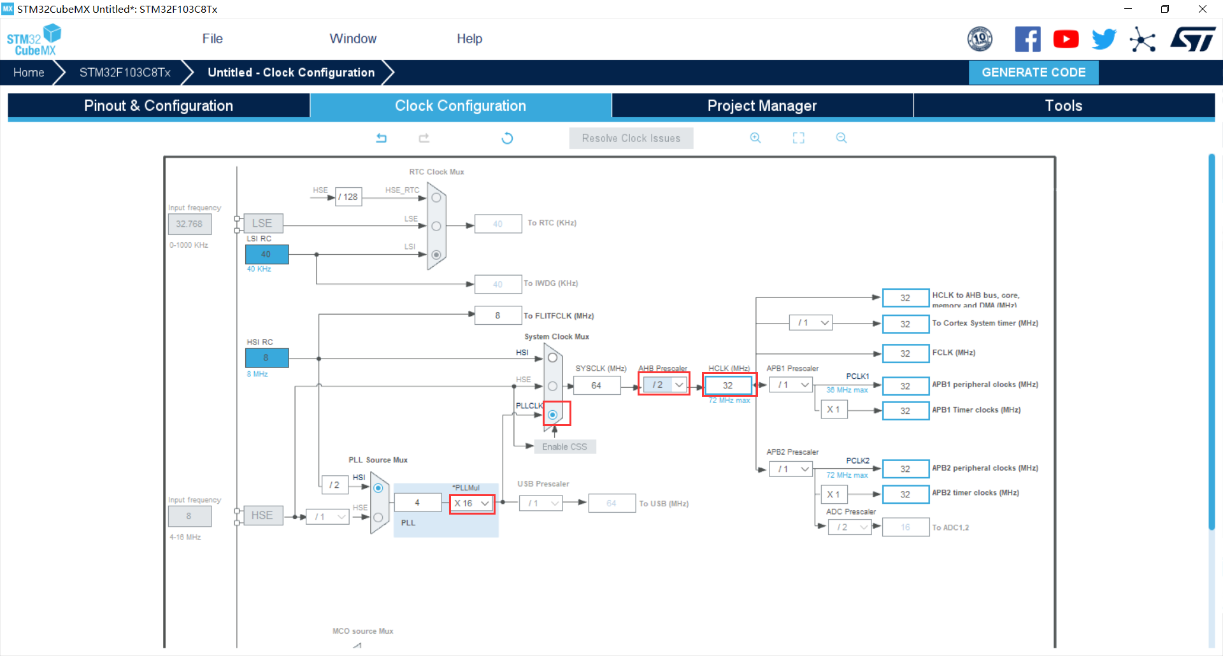The width and height of the screenshot is (1223, 656).
Task: Select PLLCLK in System Clock Mux
Action: [x=552, y=415]
